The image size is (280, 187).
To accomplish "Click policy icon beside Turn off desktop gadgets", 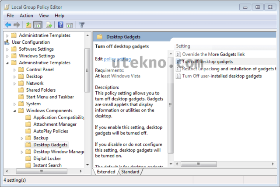I will pos(178,62).
